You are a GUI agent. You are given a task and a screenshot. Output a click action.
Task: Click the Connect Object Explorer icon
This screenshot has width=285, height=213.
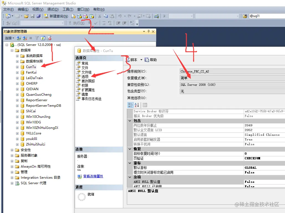point(19,38)
